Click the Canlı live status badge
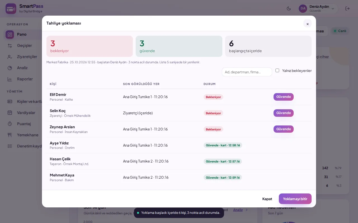This screenshot has height=223, width=358. 340,31
